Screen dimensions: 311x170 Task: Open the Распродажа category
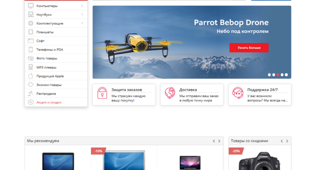(x=46, y=94)
